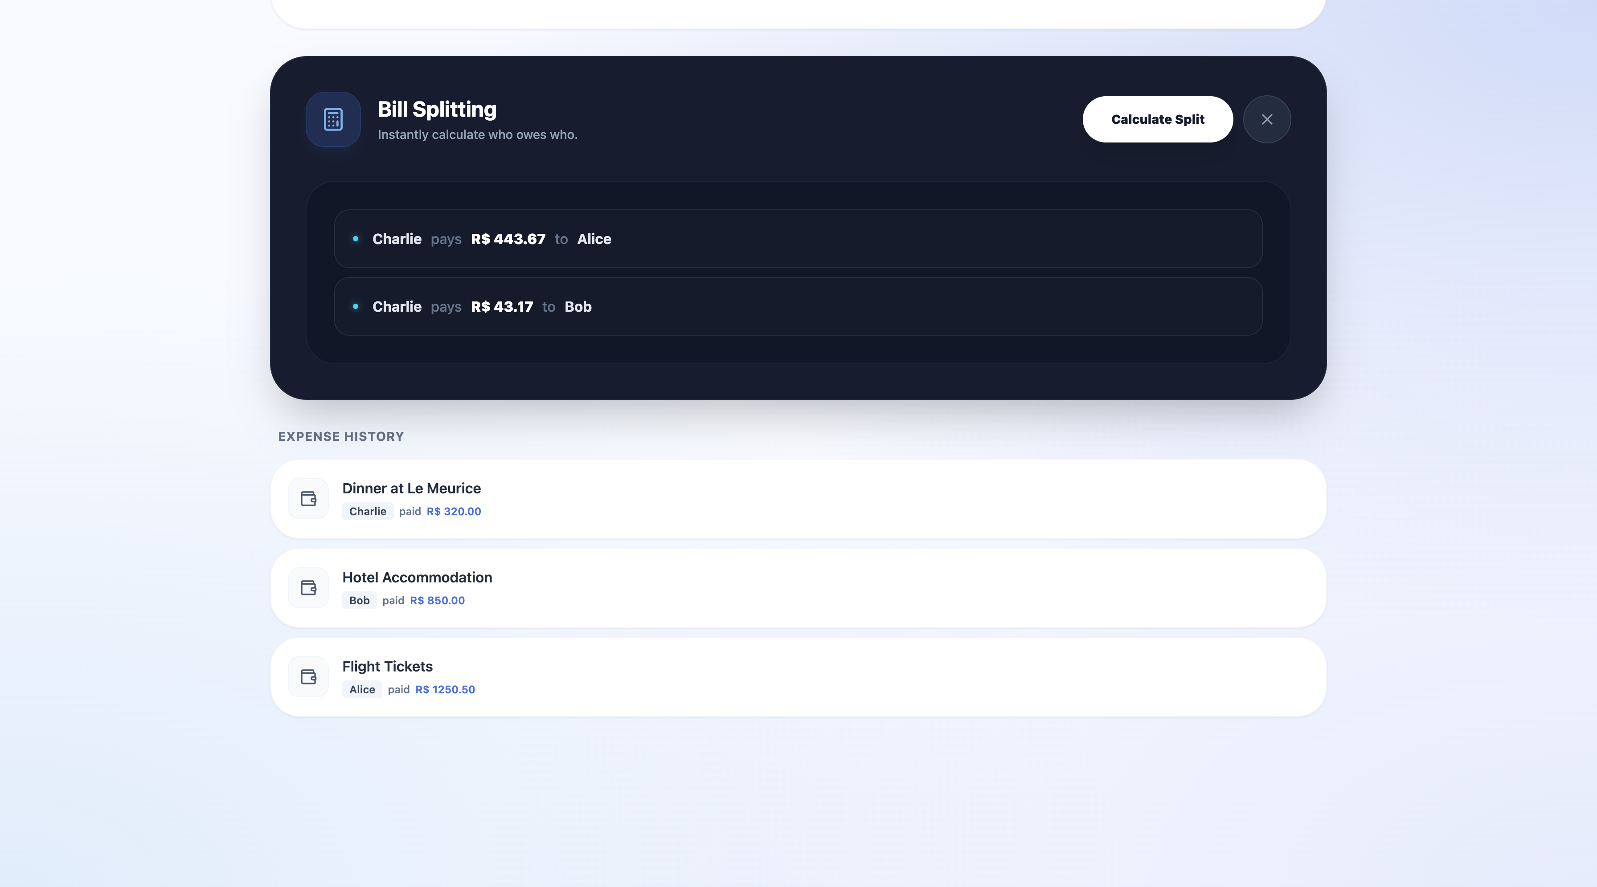The width and height of the screenshot is (1597, 887).
Task: Open the Flight Tickets expense card
Action: tap(798, 676)
